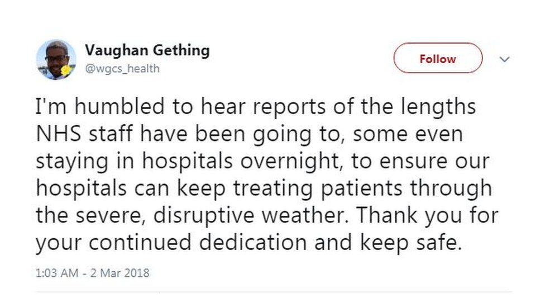Expand the tweet options chevron
This screenshot has width=545, height=307.
504,59
